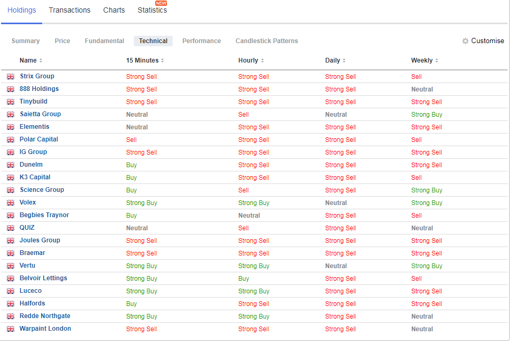Open the Science Group stock link
This screenshot has height=347, width=516.
[42, 190]
